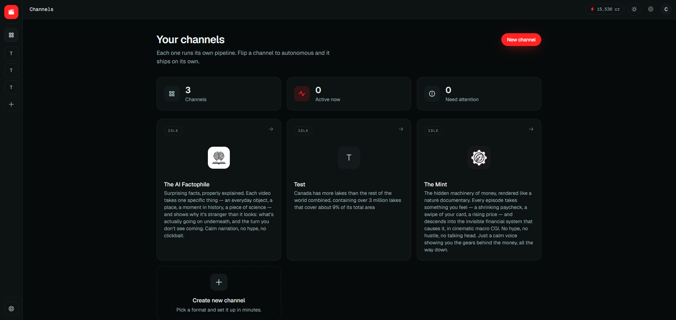Screen dimensions: 676x320
Task: Open the settings gear icon
Action: click(651, 9)
